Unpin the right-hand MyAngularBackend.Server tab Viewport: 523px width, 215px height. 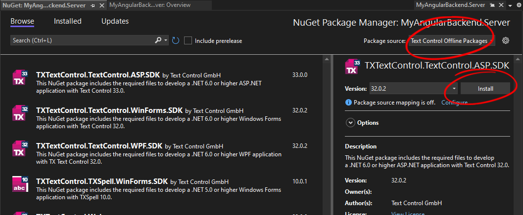pyautogui.click(x=492, y=5)
